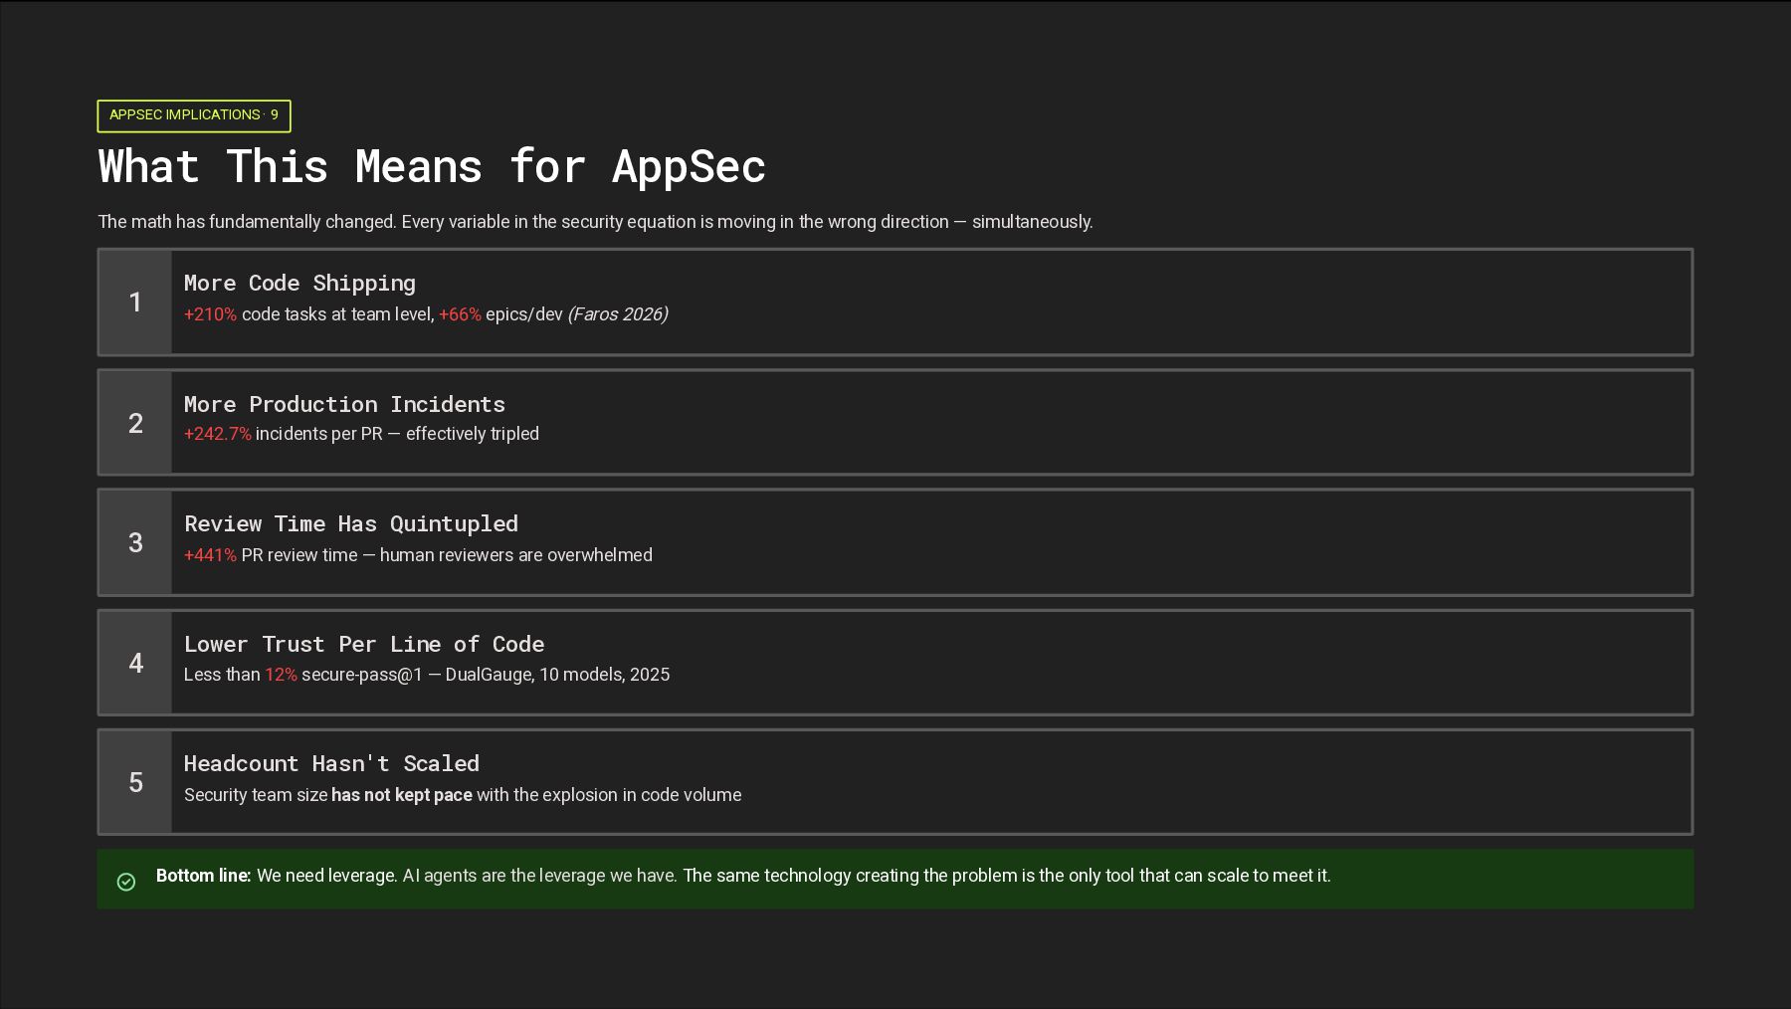Screen dimensions: 1791x1009
Task: Click the red +66% statistic
Action: (x=460, y=314)
